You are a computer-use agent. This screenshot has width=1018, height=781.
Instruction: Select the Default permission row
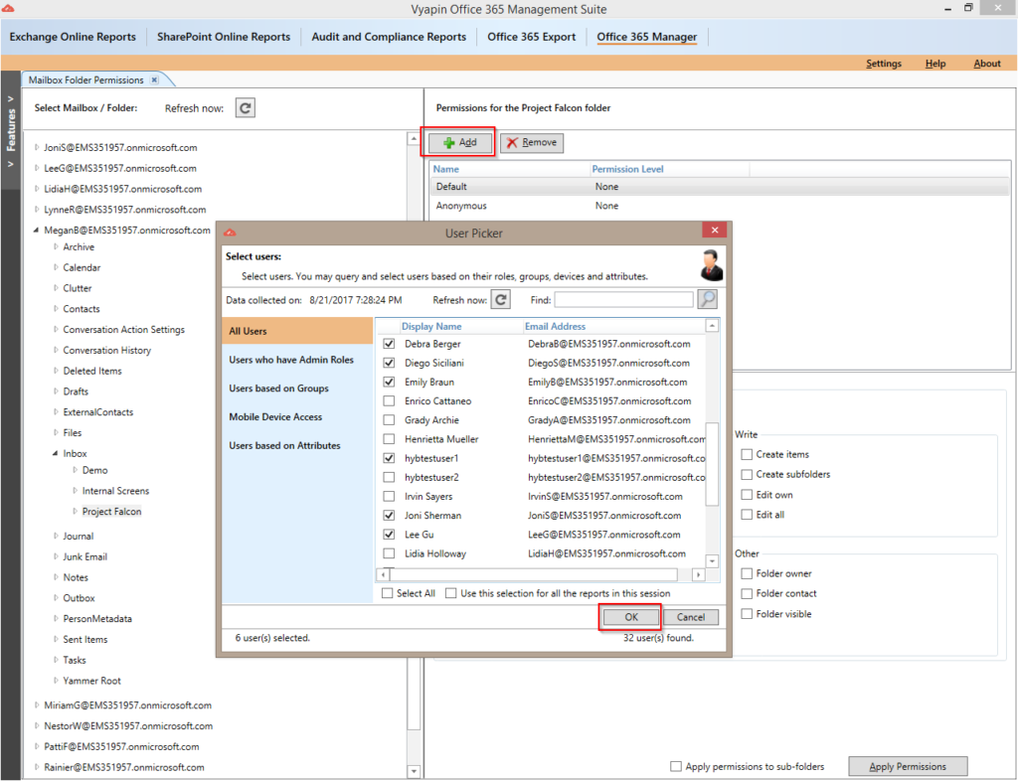(x=720, y=186)
